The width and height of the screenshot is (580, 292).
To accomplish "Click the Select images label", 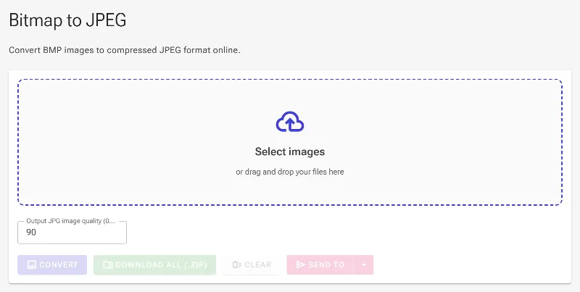I will point(290,151).
